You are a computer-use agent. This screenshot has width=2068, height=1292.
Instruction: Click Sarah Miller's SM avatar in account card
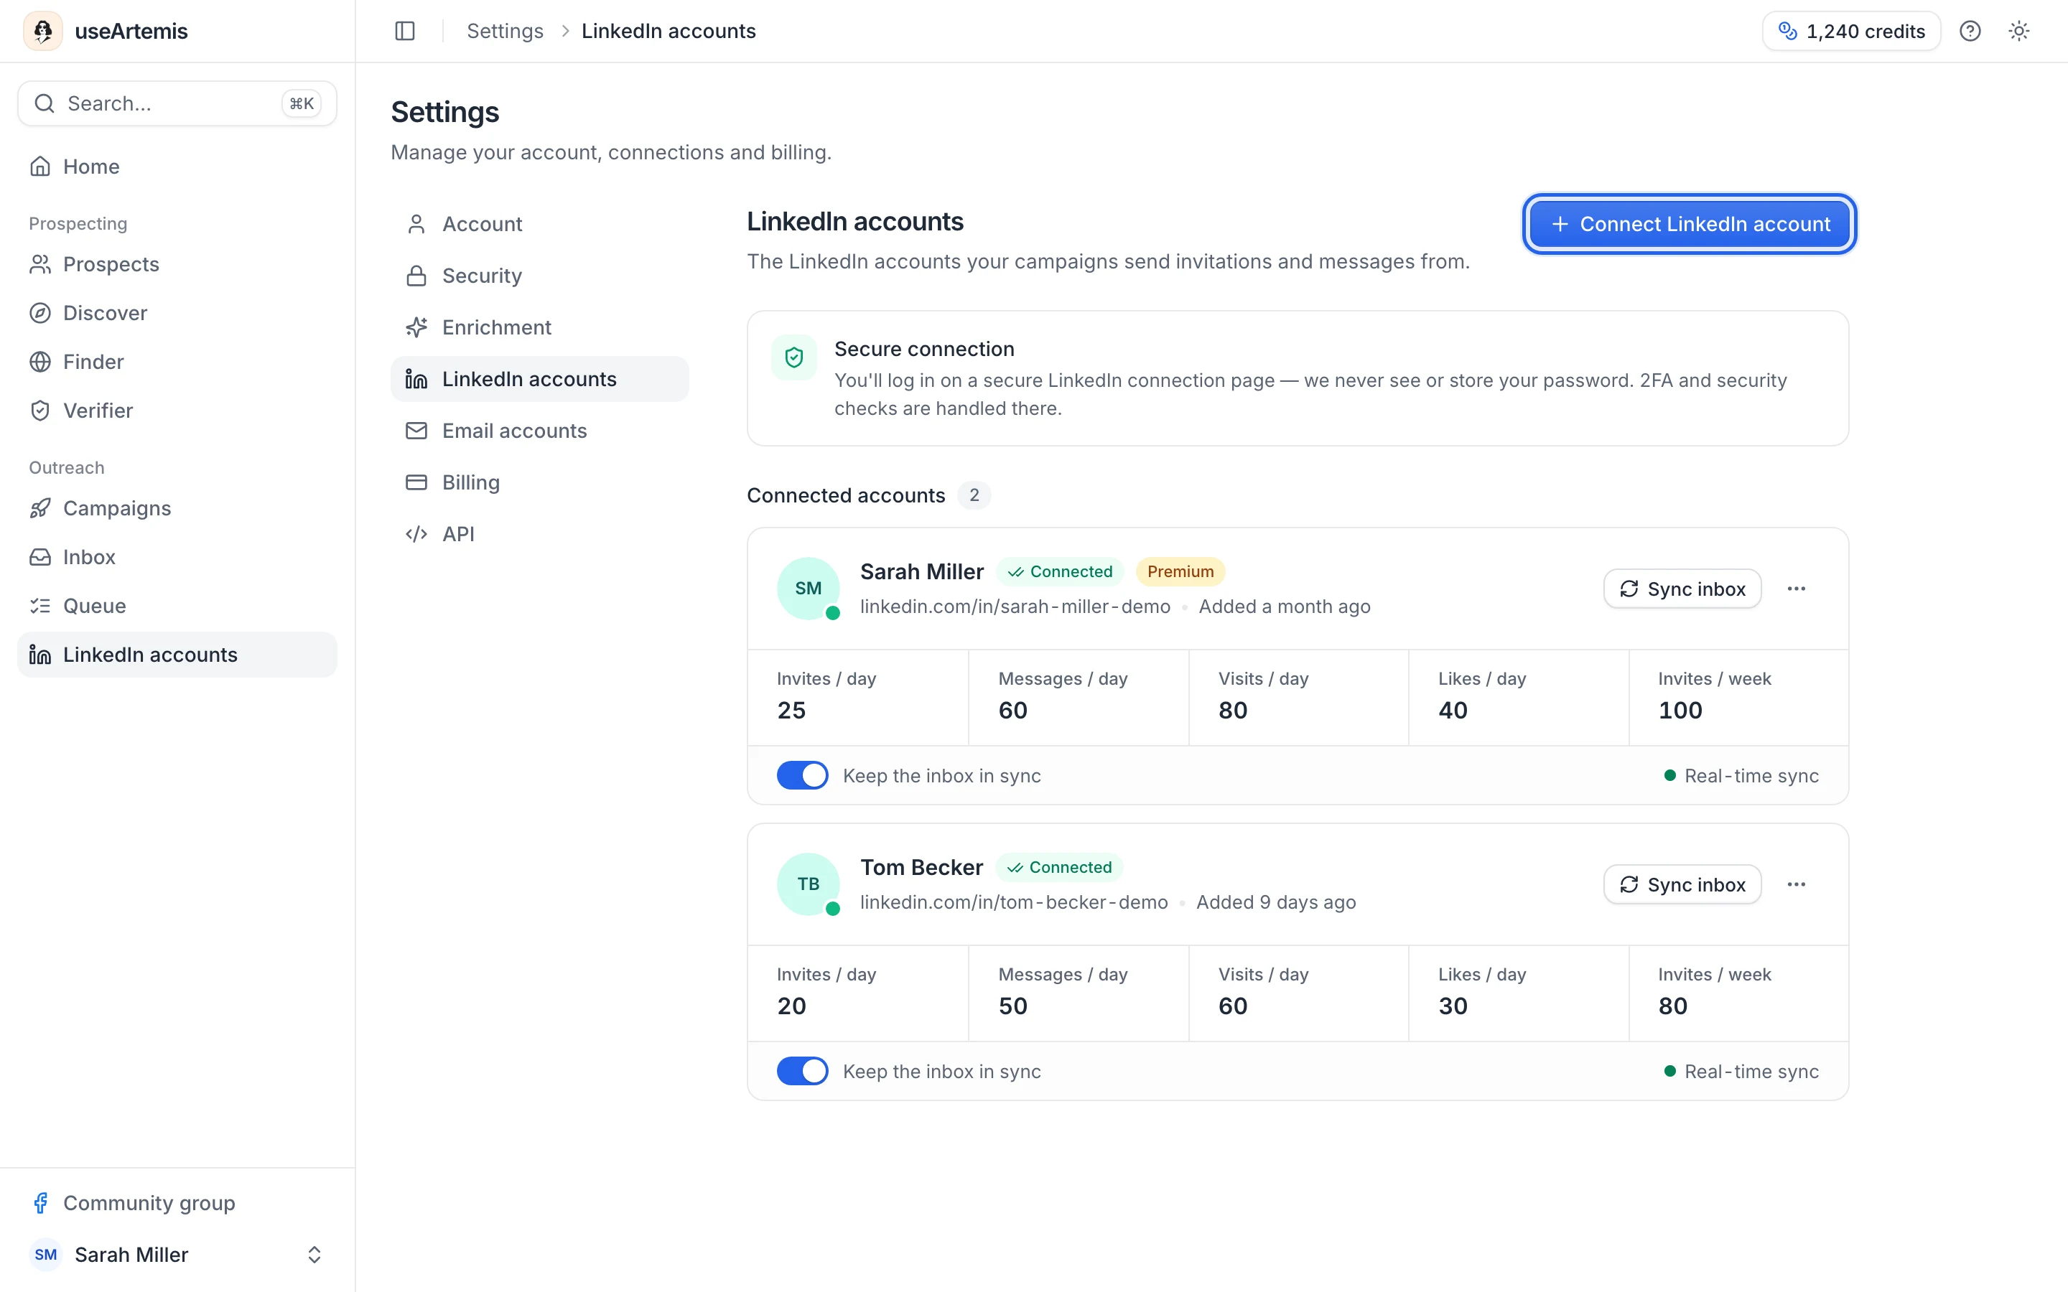808,588
